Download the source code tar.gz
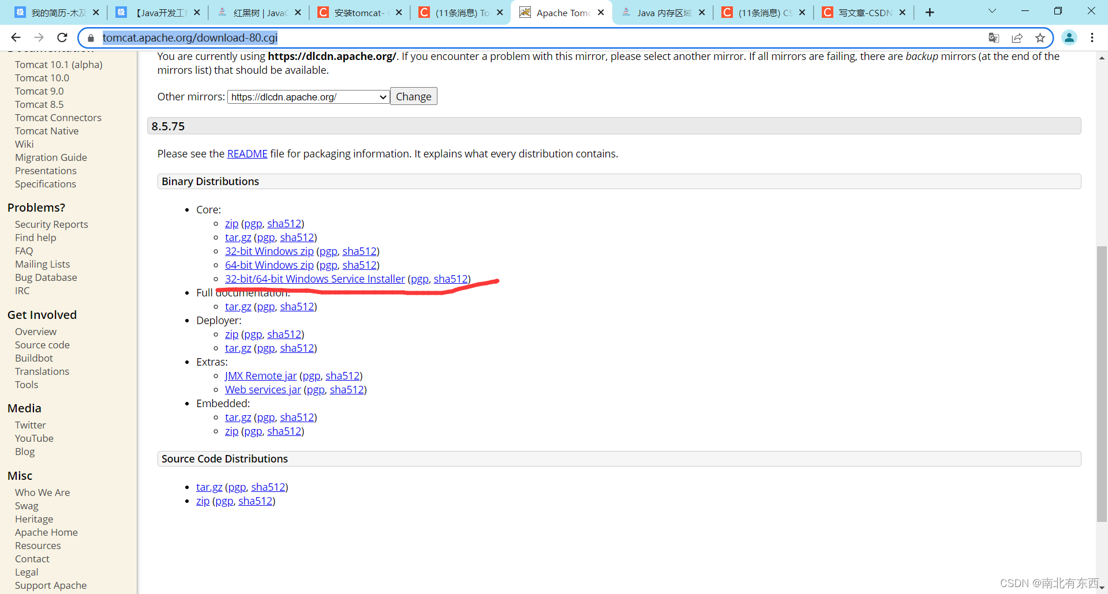The width and height of the screenshot is (1108, 594). tap(209, 487)
